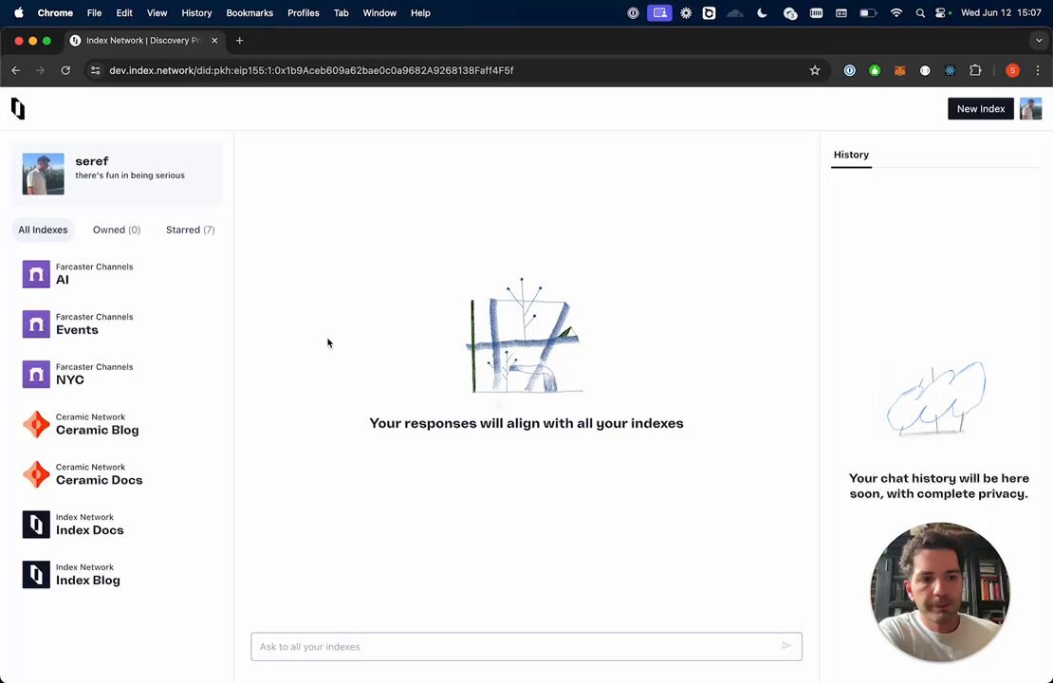Screen dimensions: 1053x683
Task: Click the 'seref' profile name
Action: tap(92, 161)
